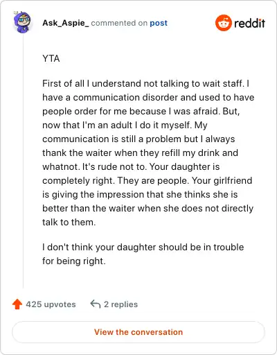This screenshot has width=277, height=355.
Task: Click the orange Reddit Snoo logo
Action: 223,23
